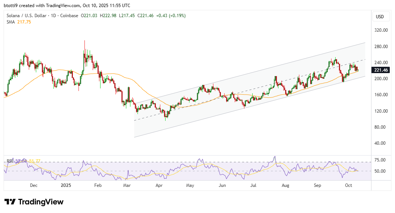Image resolution: width=395 pixels, height=213 pixels.
Task: Click the 50.00 RSI axis level
Action: point(380,171)
